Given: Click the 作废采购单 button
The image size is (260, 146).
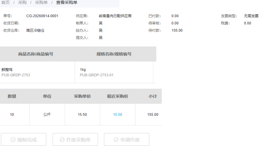Looking at the screenshot, I should click(75, 140).
